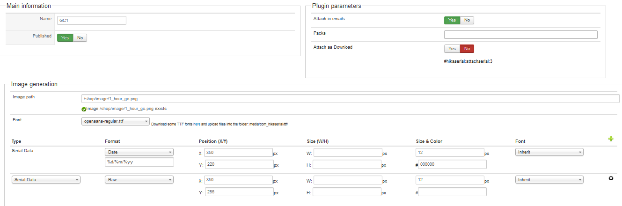Click the %d/%m/%yy date format field
The width and height of the screenshot is (622, 206).
click(x=139, y=162)
